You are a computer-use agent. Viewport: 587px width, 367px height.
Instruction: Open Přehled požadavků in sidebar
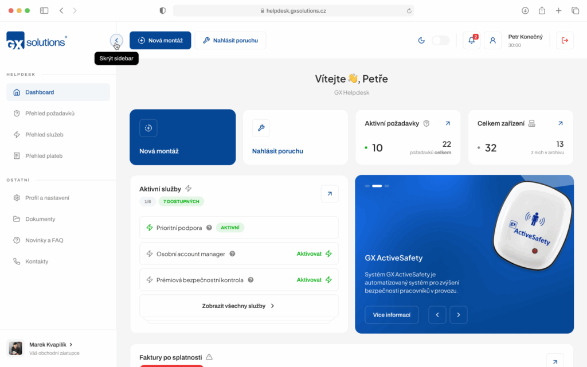coord(50,114)
